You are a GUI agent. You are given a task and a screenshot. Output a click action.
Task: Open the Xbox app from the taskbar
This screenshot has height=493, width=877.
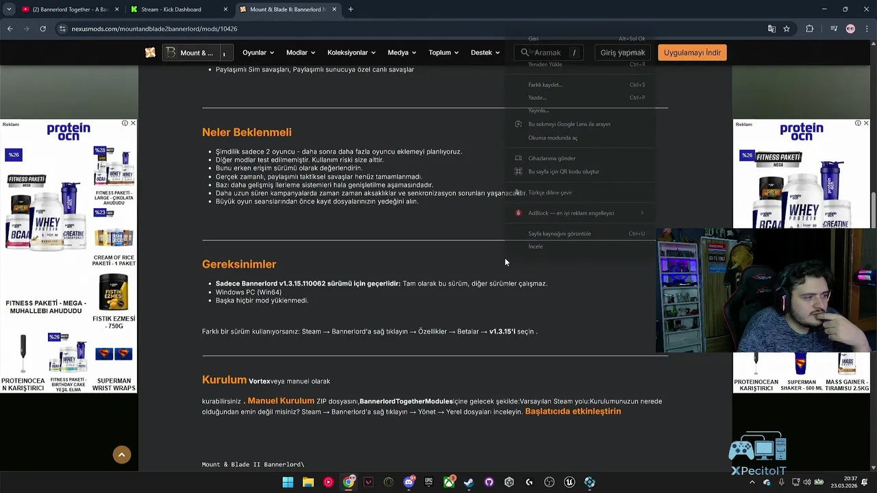pyautogui.click(x=449, y=482)
